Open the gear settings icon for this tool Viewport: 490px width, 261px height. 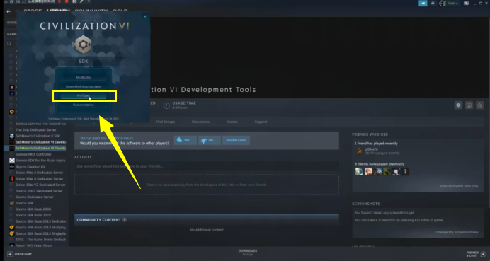tap(458, 105)
